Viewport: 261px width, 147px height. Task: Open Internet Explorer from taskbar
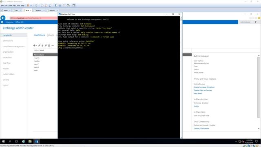tap(23, 141)
